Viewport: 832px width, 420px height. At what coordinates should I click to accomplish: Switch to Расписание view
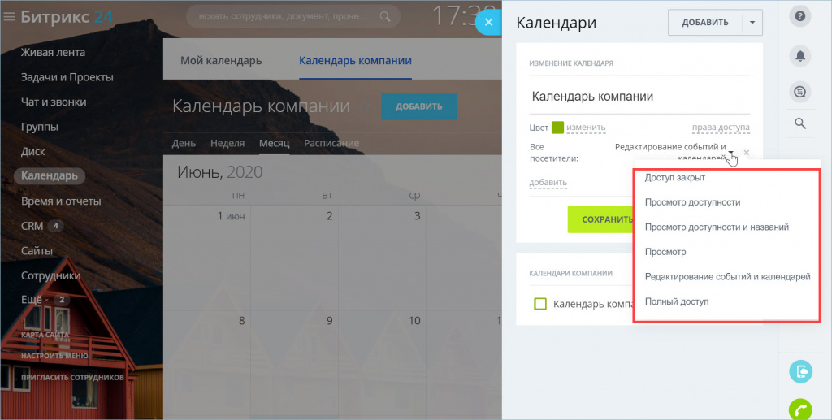tap(331, 143)
